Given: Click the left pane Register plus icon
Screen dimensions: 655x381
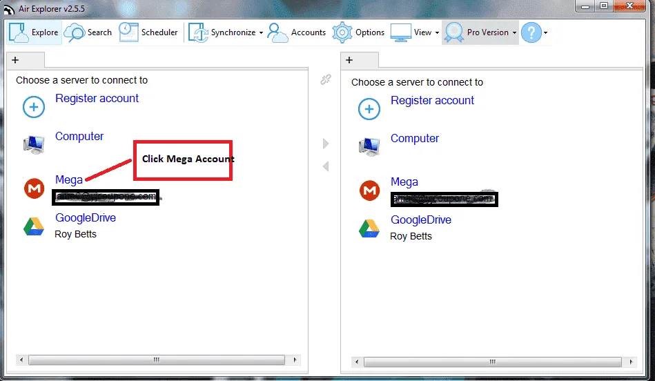Looking at the screenshot, I should coord(34,107).
